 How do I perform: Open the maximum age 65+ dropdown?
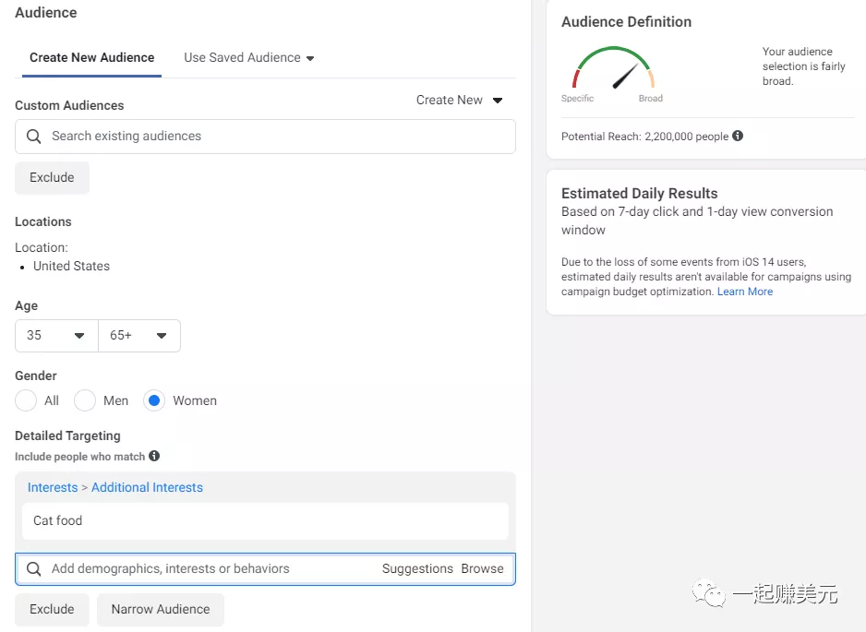(x=139, y=336)
